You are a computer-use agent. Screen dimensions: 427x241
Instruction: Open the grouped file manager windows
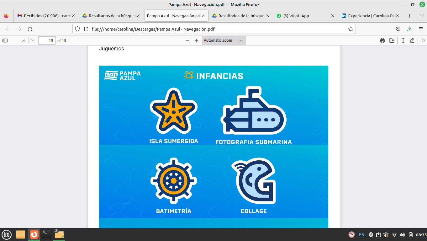coord(59,234)
